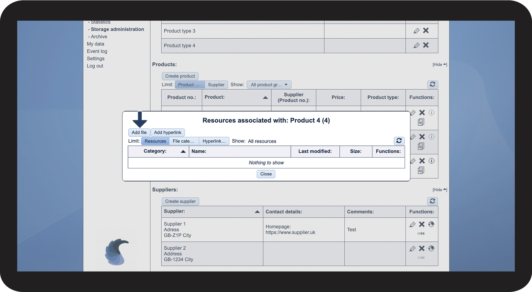Go to Settings in sidebar menu
Screen dimensions: 532x292
(x=95, y=59)
